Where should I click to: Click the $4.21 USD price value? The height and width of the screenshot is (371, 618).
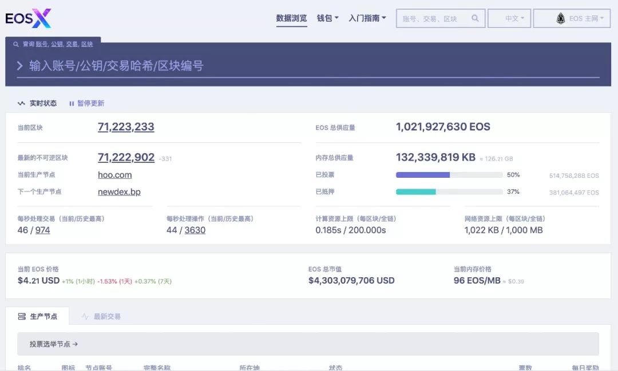coord(39,281)
